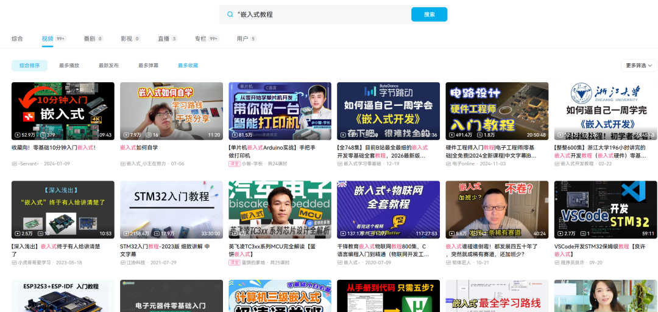This screenshot has width=658, height=312.
Task: Click play-count icon on the 52.9万 video
Action: 17,135
